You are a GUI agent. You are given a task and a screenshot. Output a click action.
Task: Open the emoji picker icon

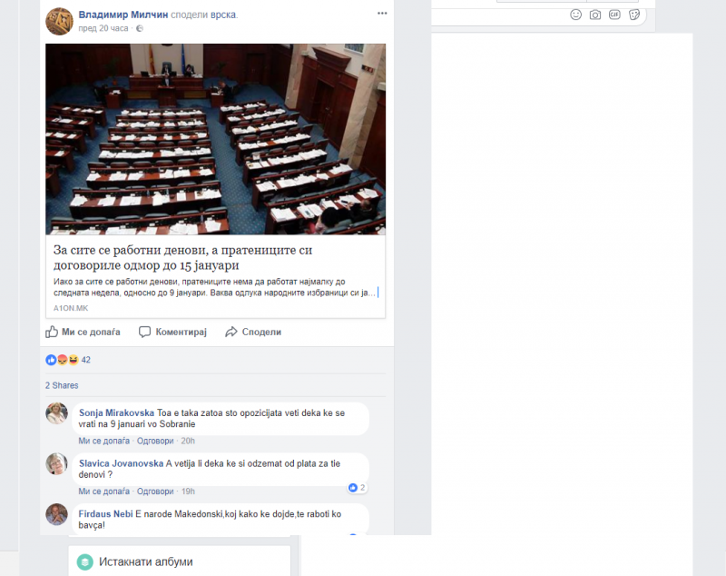pyautogui.click(x=575, y=15)
